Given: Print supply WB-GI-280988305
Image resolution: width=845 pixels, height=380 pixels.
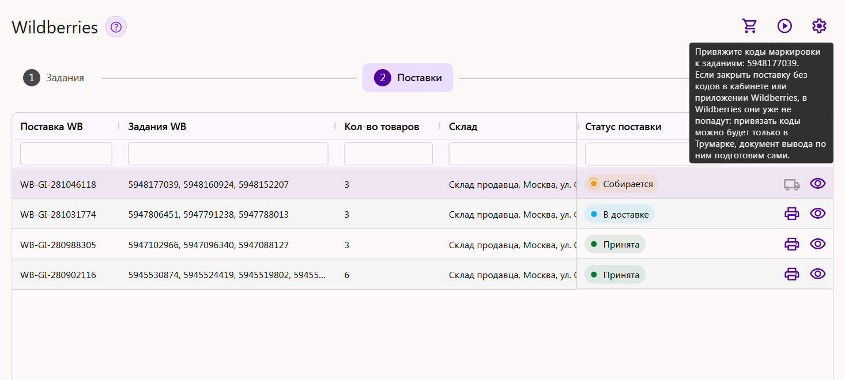Looking at the screenshot, I should (792, 244).
